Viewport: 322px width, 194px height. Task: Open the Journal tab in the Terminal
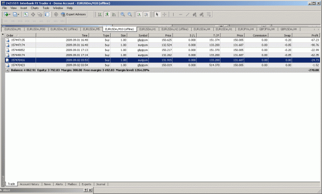click(100, 184)
